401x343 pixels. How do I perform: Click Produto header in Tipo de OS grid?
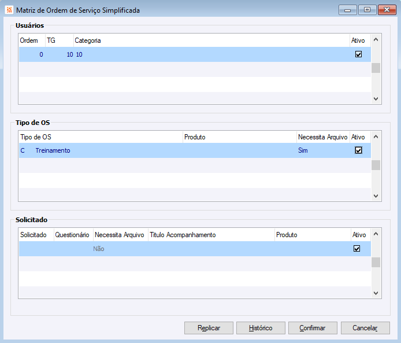point(240,137)
